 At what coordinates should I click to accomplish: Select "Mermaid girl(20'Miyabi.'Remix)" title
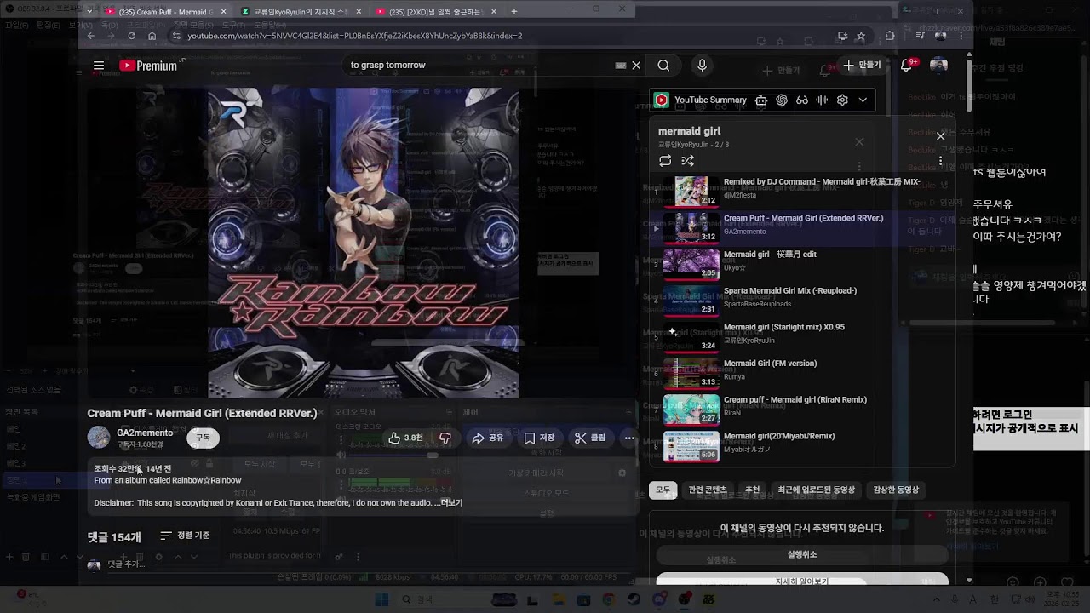779,436
